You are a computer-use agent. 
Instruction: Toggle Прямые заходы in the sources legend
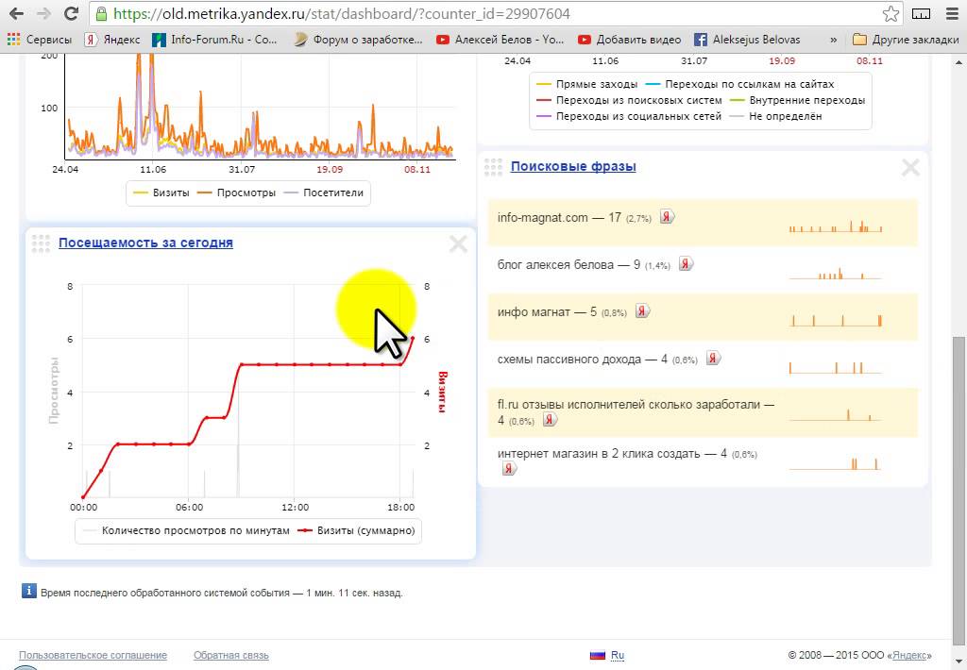tap(587, 84)
